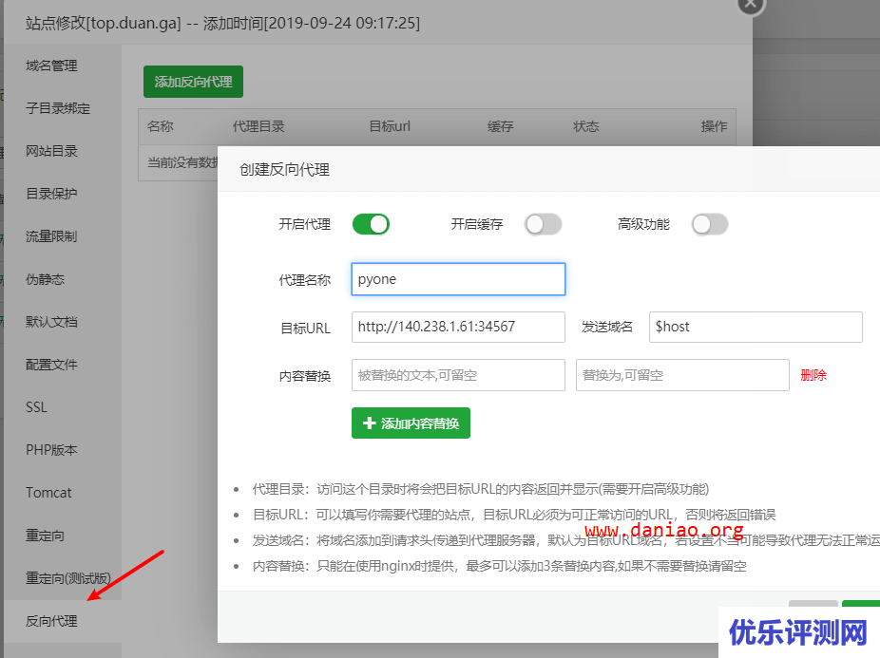Enable the 开启缓存 switch
This screenshot has height=658, width=880.
544,225
